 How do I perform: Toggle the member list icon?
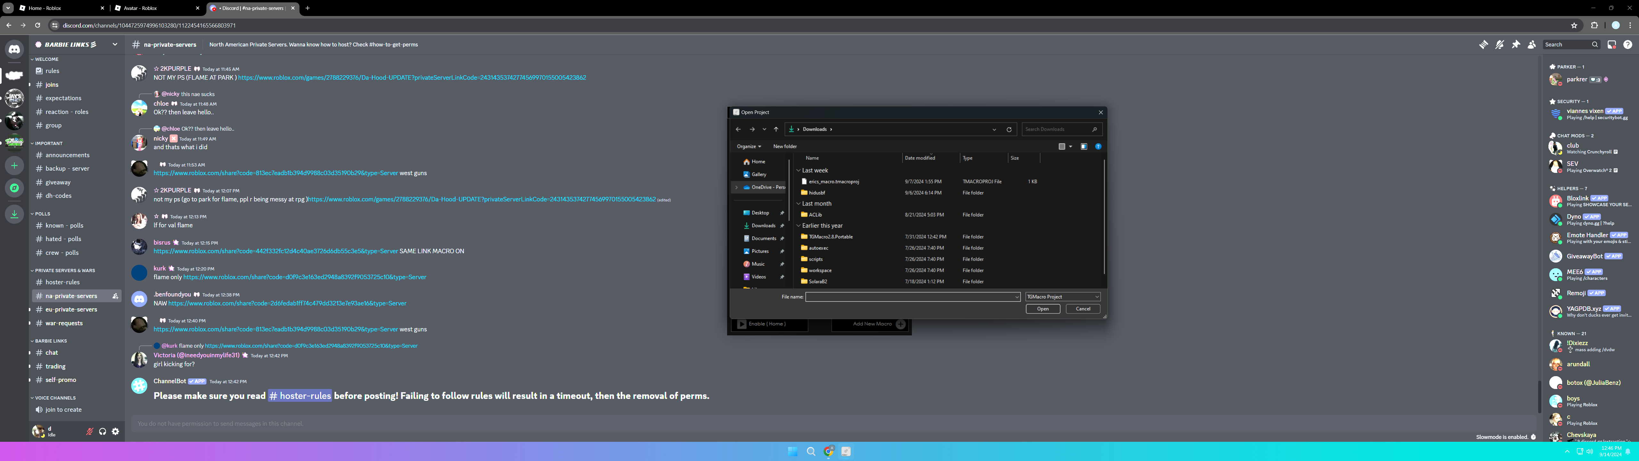coord(1531,44)
